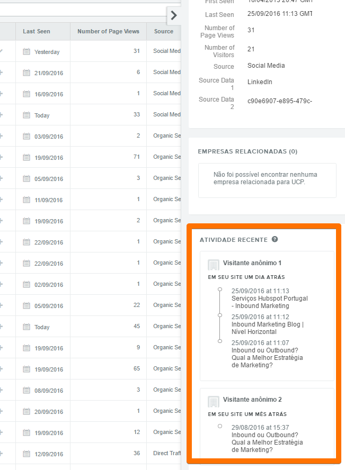Click the Direct Traffic source link
The height and width of the screenshot is (470, 345).
pos(167,453)
